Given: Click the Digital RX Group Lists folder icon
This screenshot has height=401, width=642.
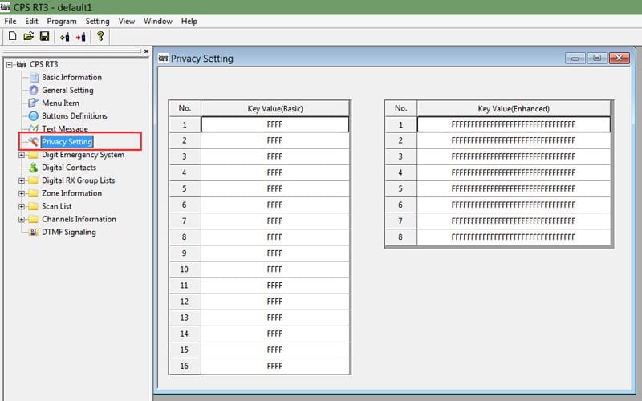Looking at the screenshot, I should click(x=34, y=180).
